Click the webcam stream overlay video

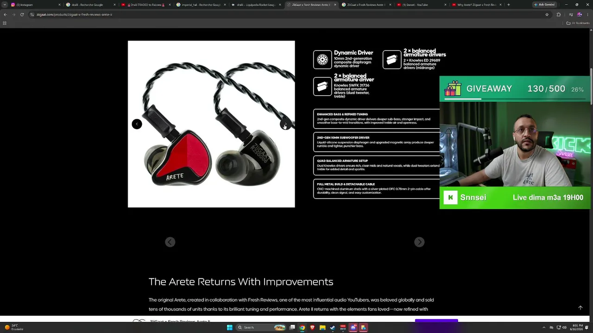[515, 144]
